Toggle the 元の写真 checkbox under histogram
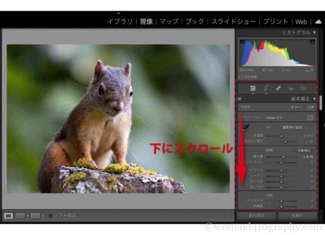This screenshot has width=325, height=235. (242, 76)
